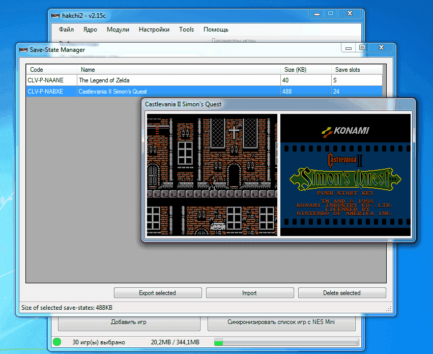Viewport: 433px width, 354px height.
Task: Sort list by the Code column header
Action: click(x=51, y=70)
